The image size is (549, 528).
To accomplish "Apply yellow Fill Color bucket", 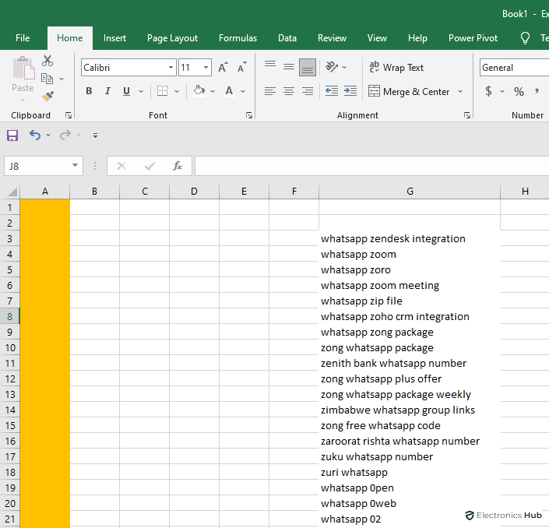I will [199, 91].
